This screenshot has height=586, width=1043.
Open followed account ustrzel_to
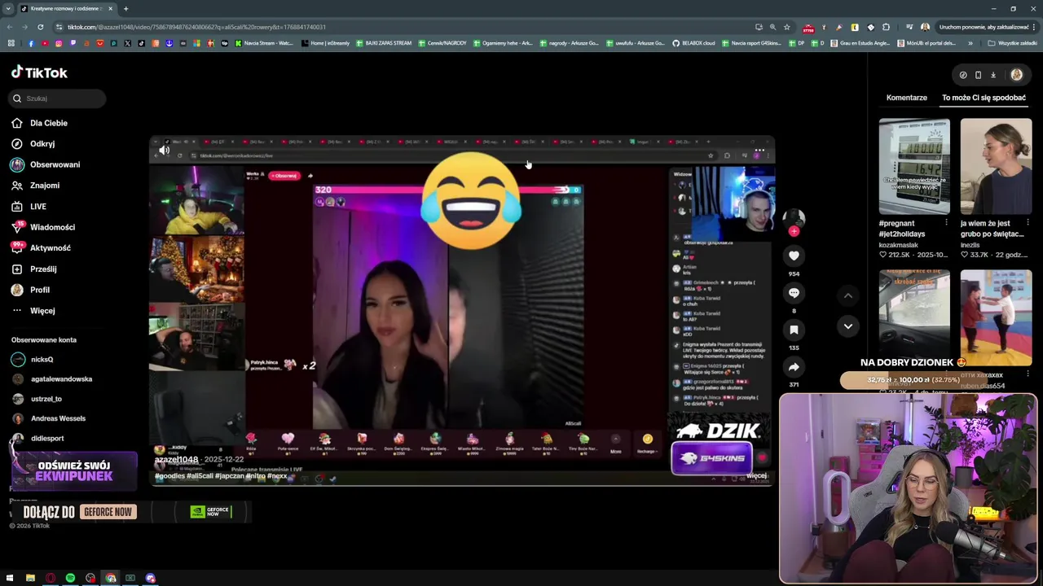46,399
